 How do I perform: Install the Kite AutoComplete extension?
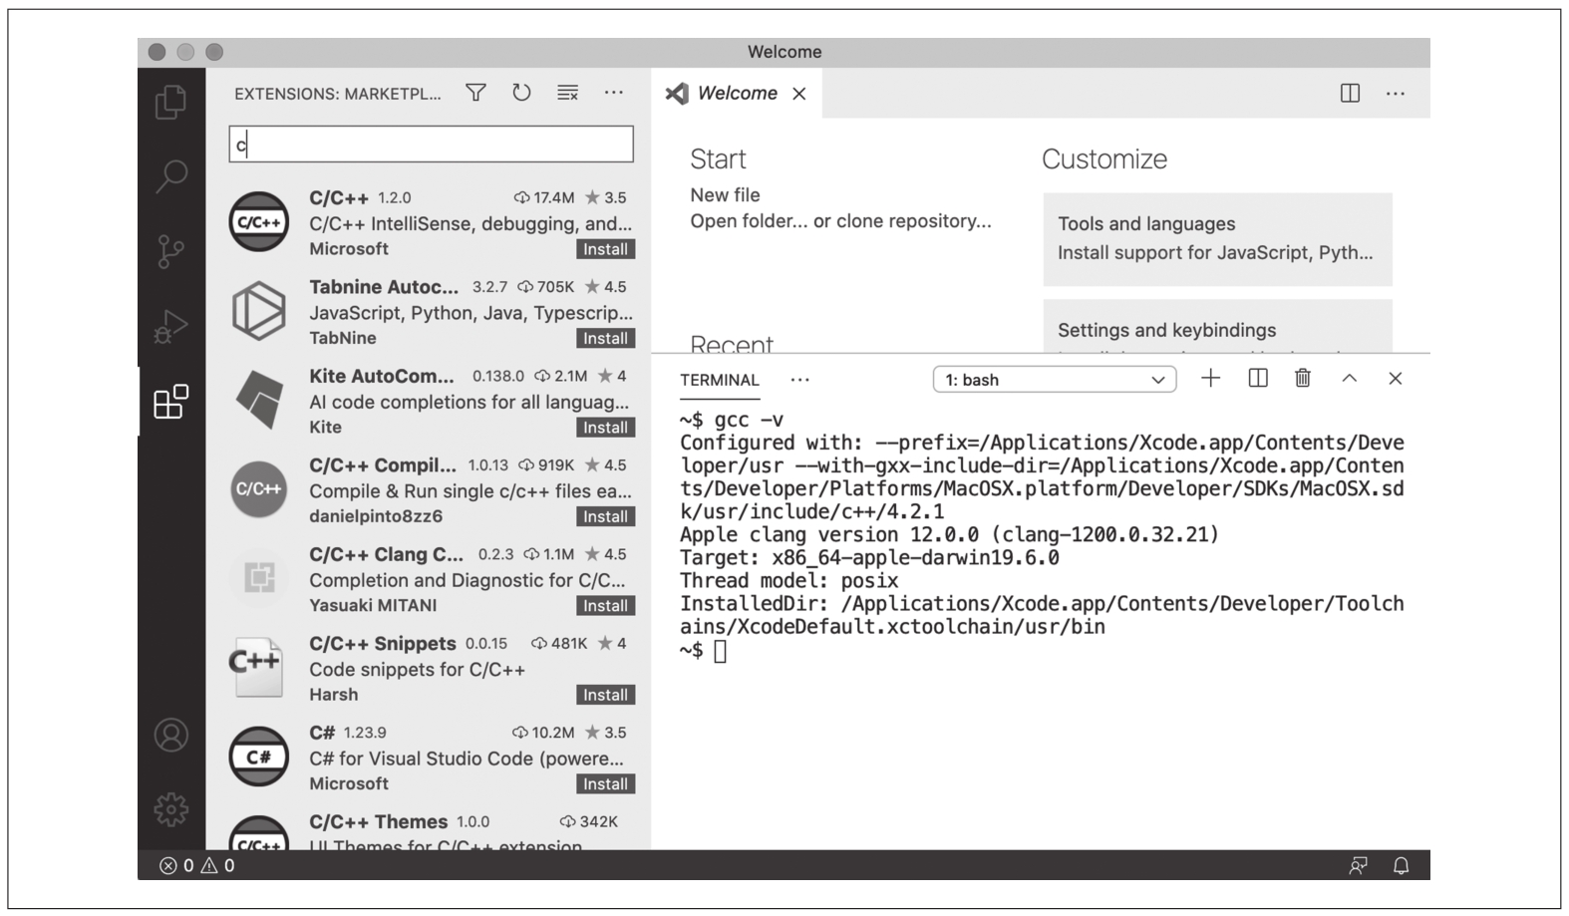click(x=605, y=428)
